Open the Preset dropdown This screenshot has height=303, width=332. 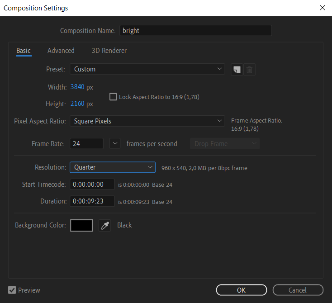(147, 69)
